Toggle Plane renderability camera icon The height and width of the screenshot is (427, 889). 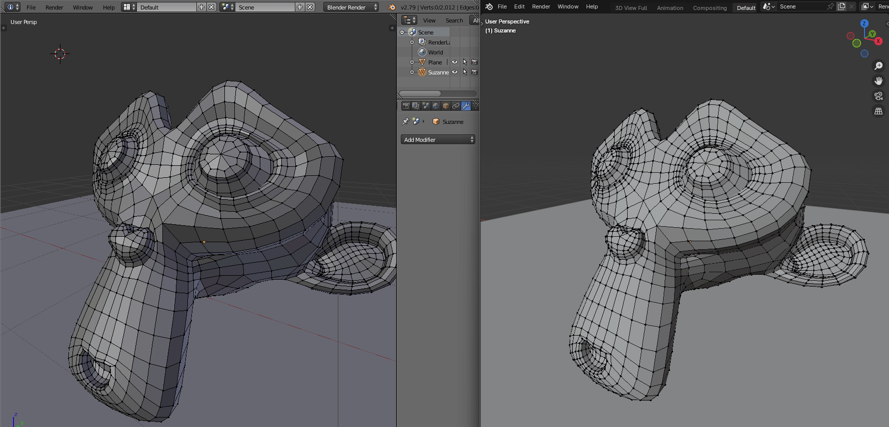(x=475, y=62)
